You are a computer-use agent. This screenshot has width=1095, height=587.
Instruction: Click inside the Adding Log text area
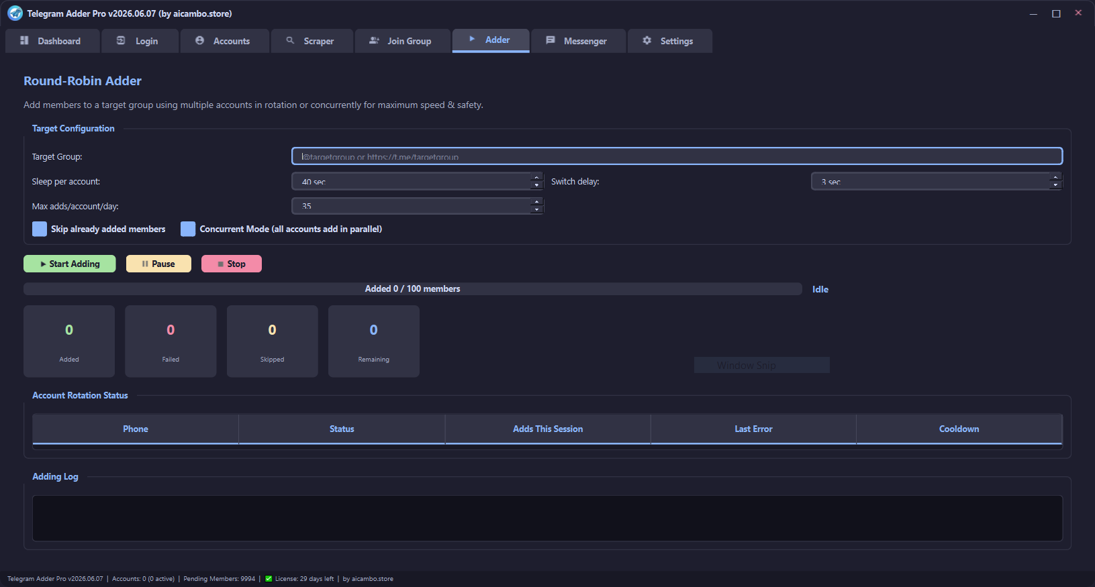click(x=547, y=518)
